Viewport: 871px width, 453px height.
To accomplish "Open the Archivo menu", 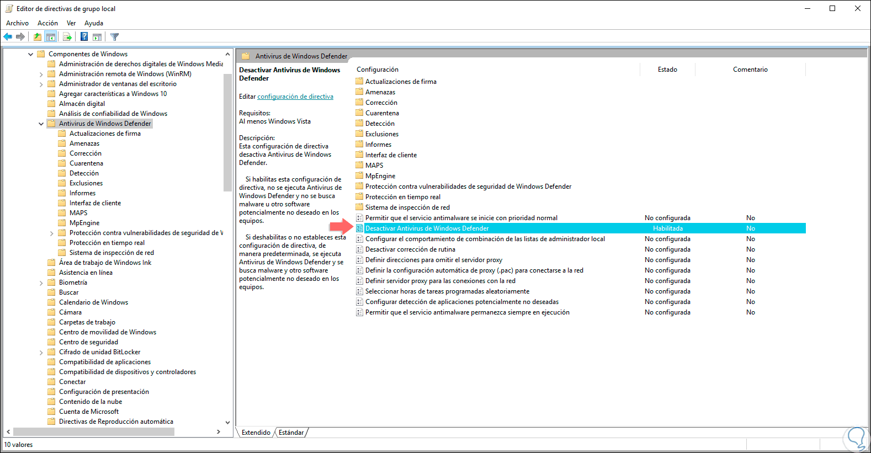I will tap(17, 23).
